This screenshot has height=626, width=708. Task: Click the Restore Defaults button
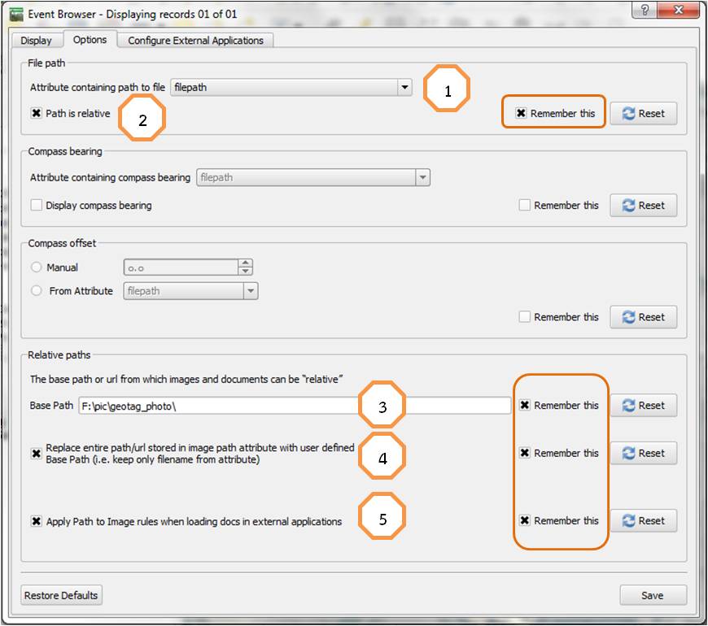(61, 595)
